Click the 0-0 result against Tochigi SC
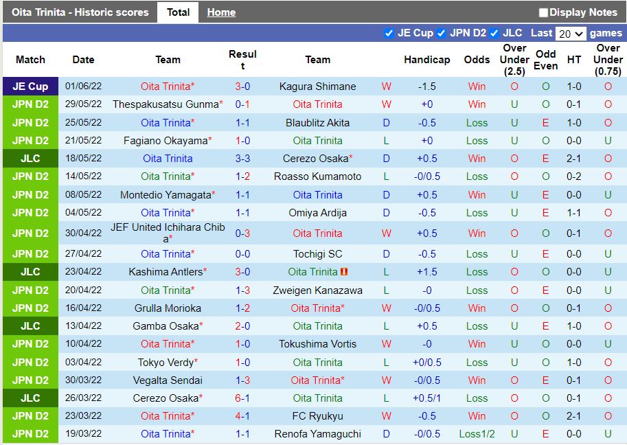The height and width of the screenshot is (445, 627). (x=242, y=254)
